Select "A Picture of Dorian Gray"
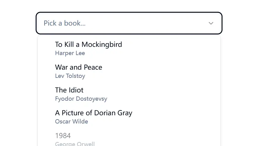Viewport: 256px width, 146px height. [94, 113]
